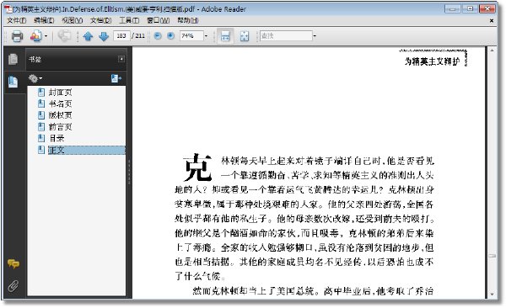The image size is (506, 308).
Task: Open the 窗口 menu
Action: tap(159, 20)
